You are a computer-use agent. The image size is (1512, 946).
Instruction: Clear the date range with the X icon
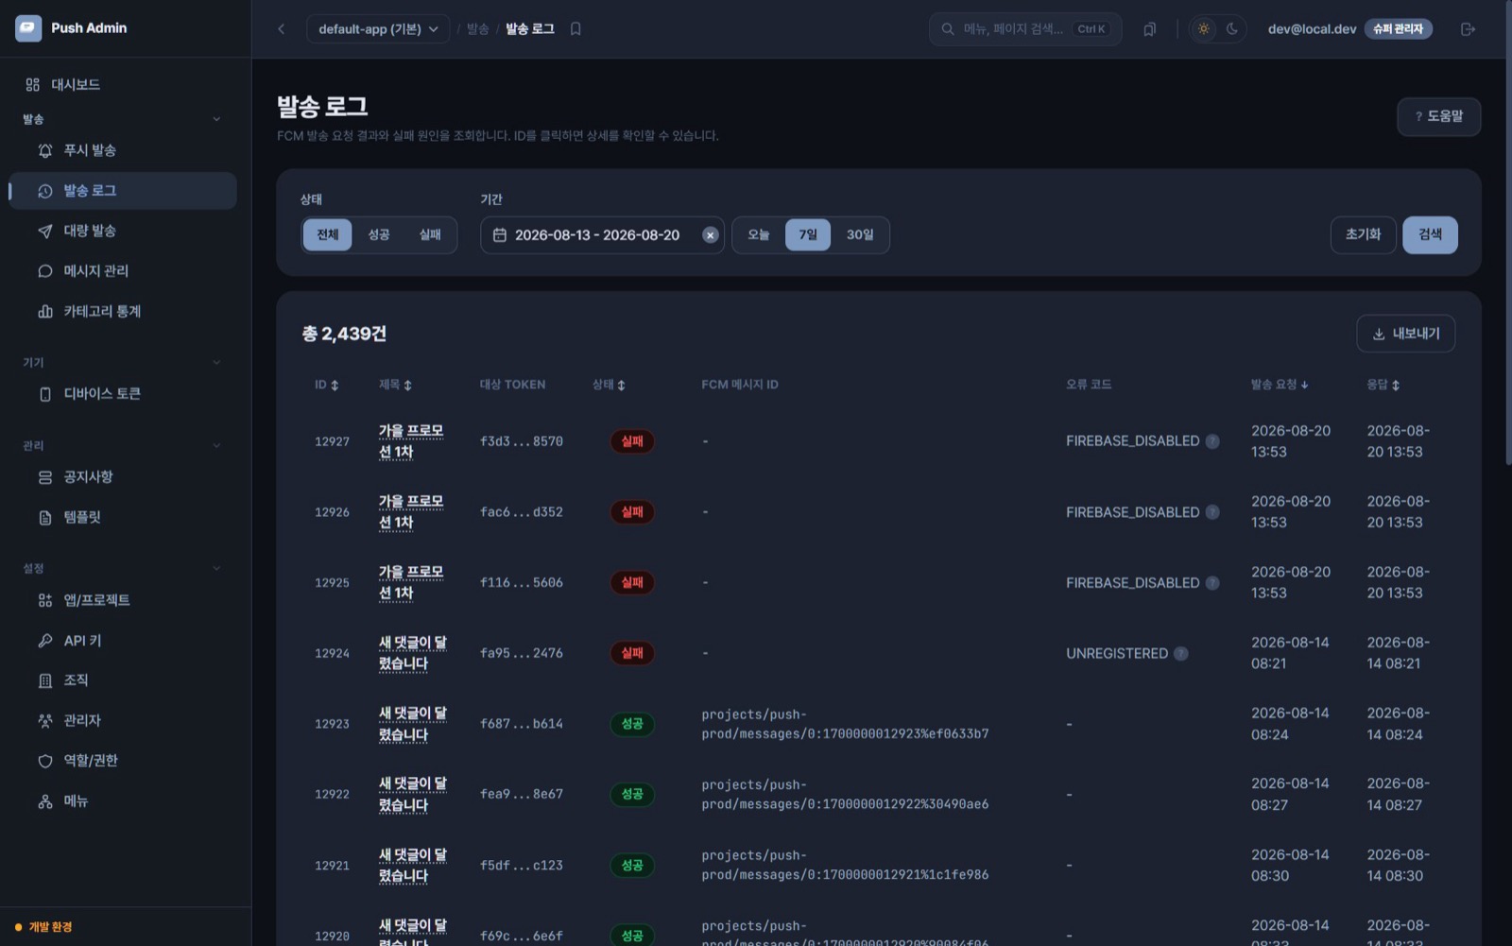pos(710,235)
